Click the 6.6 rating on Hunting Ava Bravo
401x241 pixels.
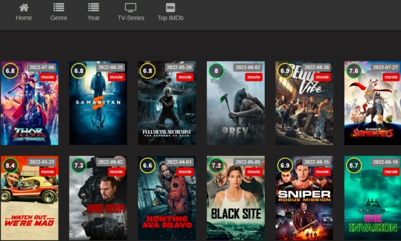coord(148,165)
